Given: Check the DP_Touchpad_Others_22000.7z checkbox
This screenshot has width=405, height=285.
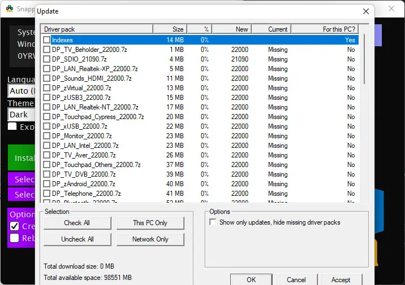Looking at the screenshot, I should tap(47, 165).
